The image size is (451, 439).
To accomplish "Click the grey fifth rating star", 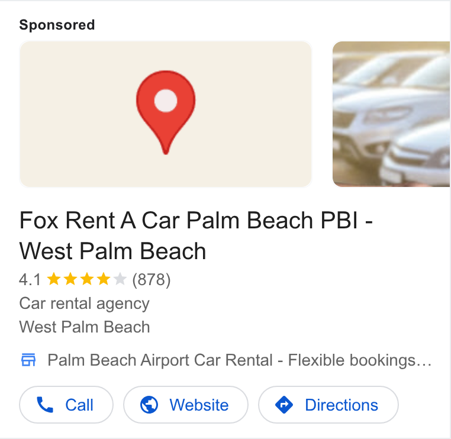I will [x=120, y=279].
